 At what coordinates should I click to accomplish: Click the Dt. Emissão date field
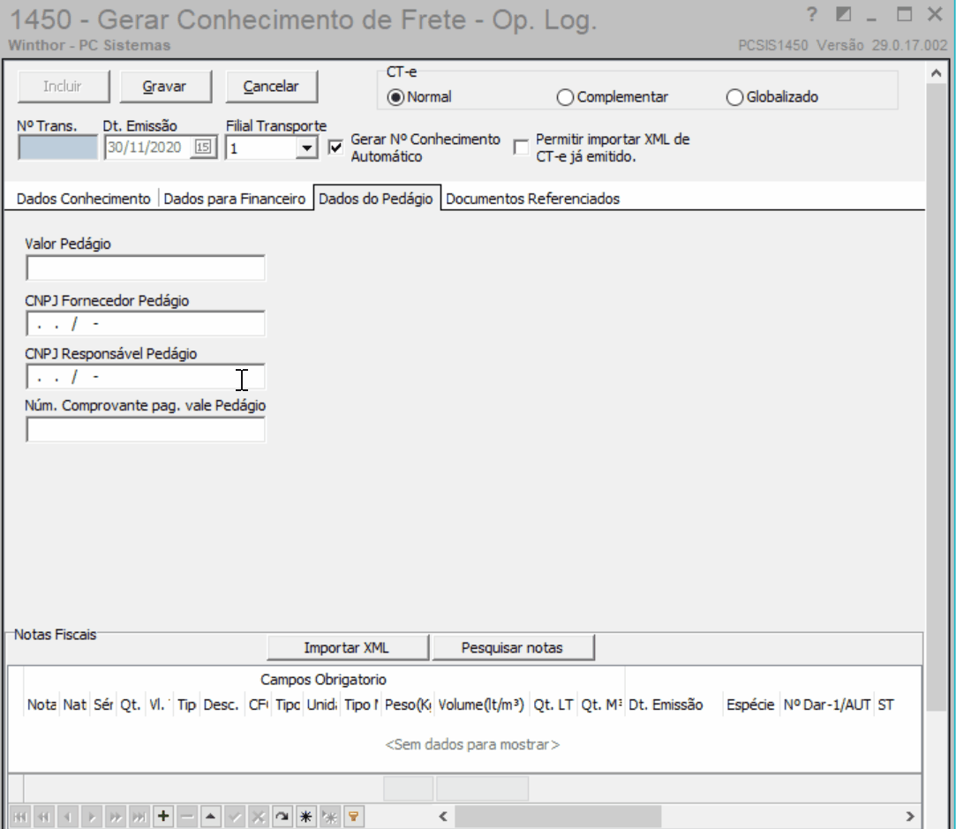[x=147, y=147]
